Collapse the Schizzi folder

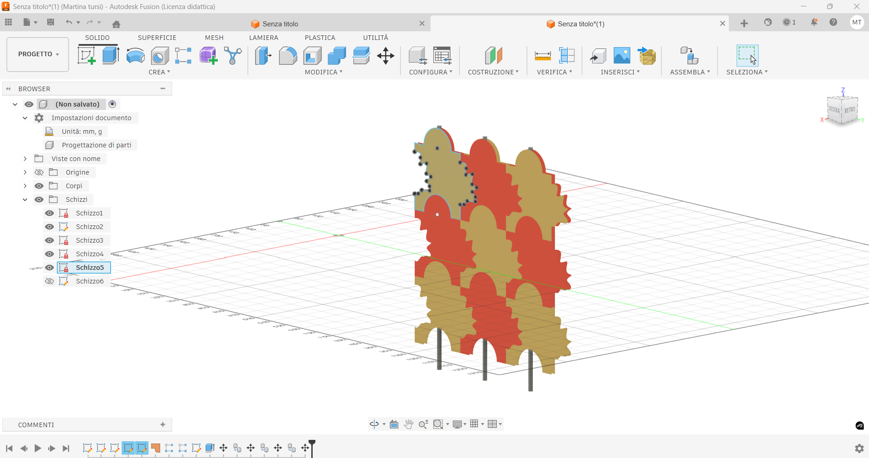(25, 200)
